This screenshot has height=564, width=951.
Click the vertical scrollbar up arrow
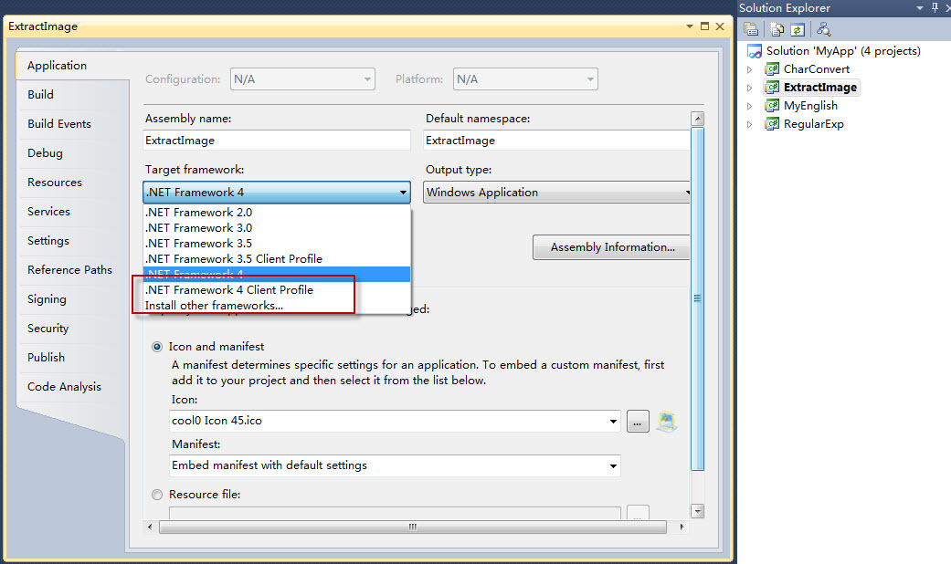click(x=697, y=119)
